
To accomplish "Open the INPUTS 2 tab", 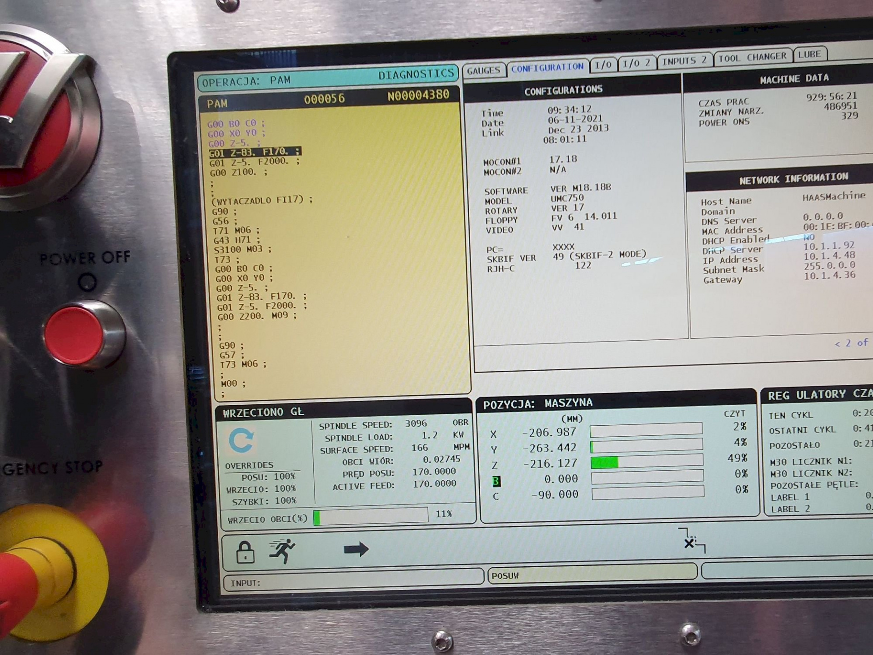I will click(683, 60).
